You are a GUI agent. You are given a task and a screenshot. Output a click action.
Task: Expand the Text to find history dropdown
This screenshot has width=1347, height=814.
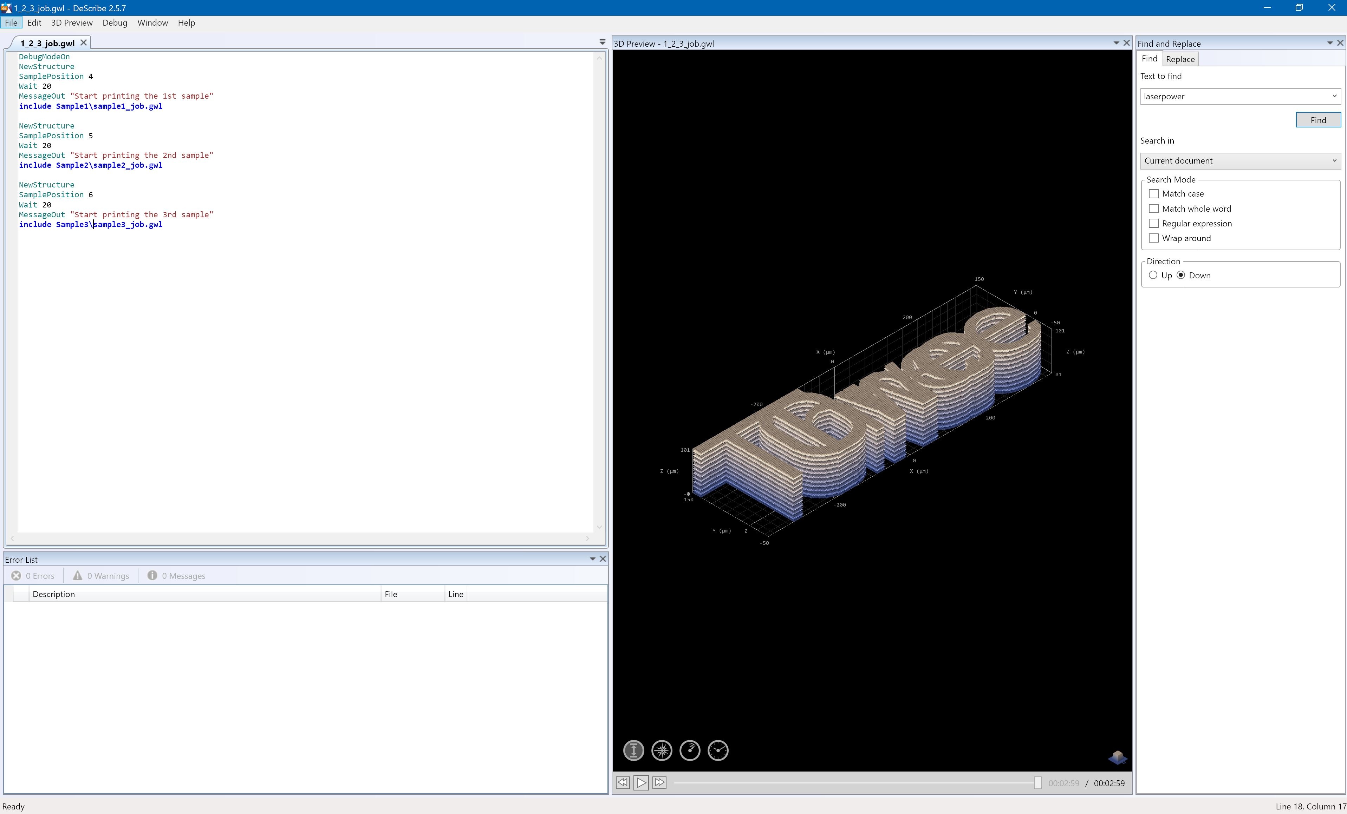pos(1334,96)
